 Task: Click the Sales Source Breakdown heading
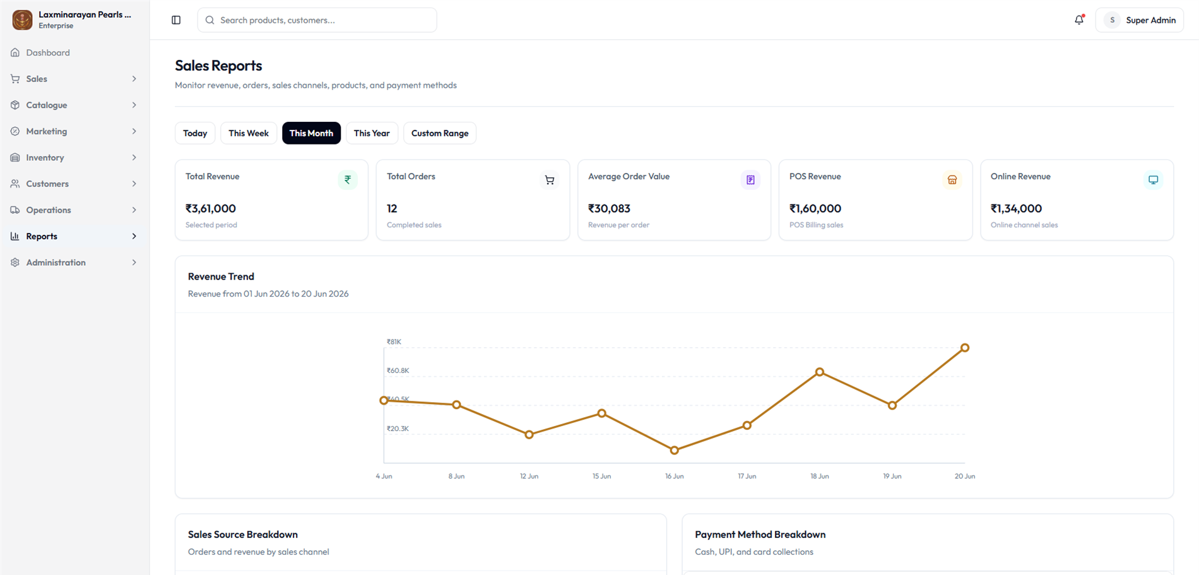point(243,535)
